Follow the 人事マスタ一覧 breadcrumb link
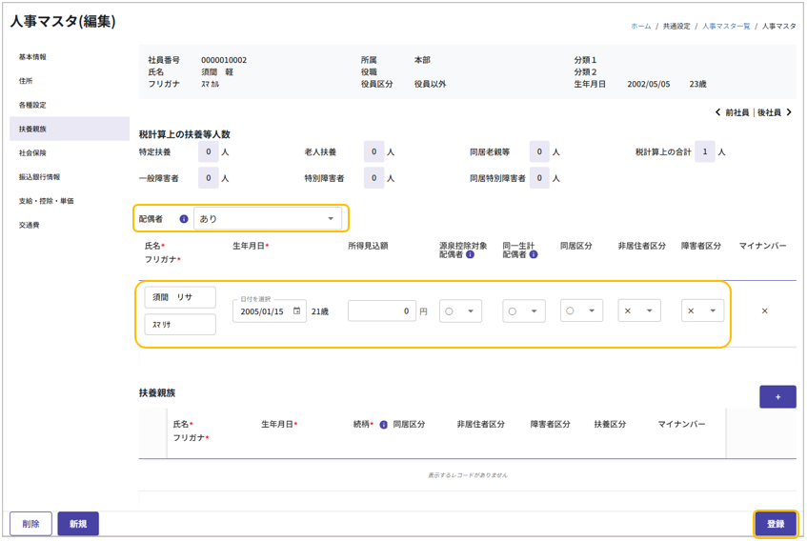The width and height of the screenshot is (807, 541). coord(726,27)
